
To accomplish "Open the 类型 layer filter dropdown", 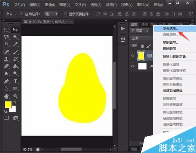I will coord(140,30).
